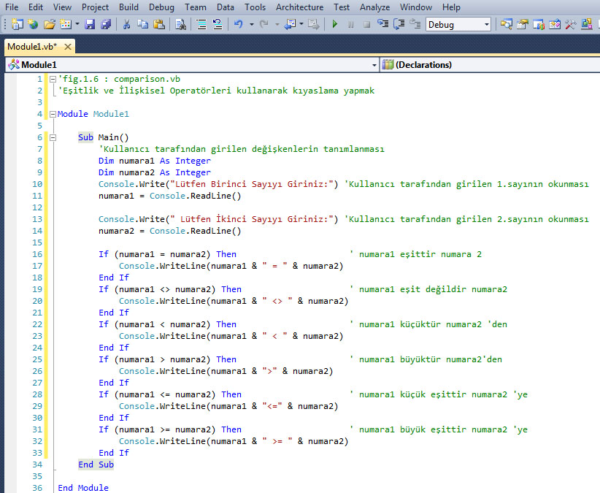Click the Extension Manager icon
Viewport: 600px width, 493px height.
tap(587, 25)
